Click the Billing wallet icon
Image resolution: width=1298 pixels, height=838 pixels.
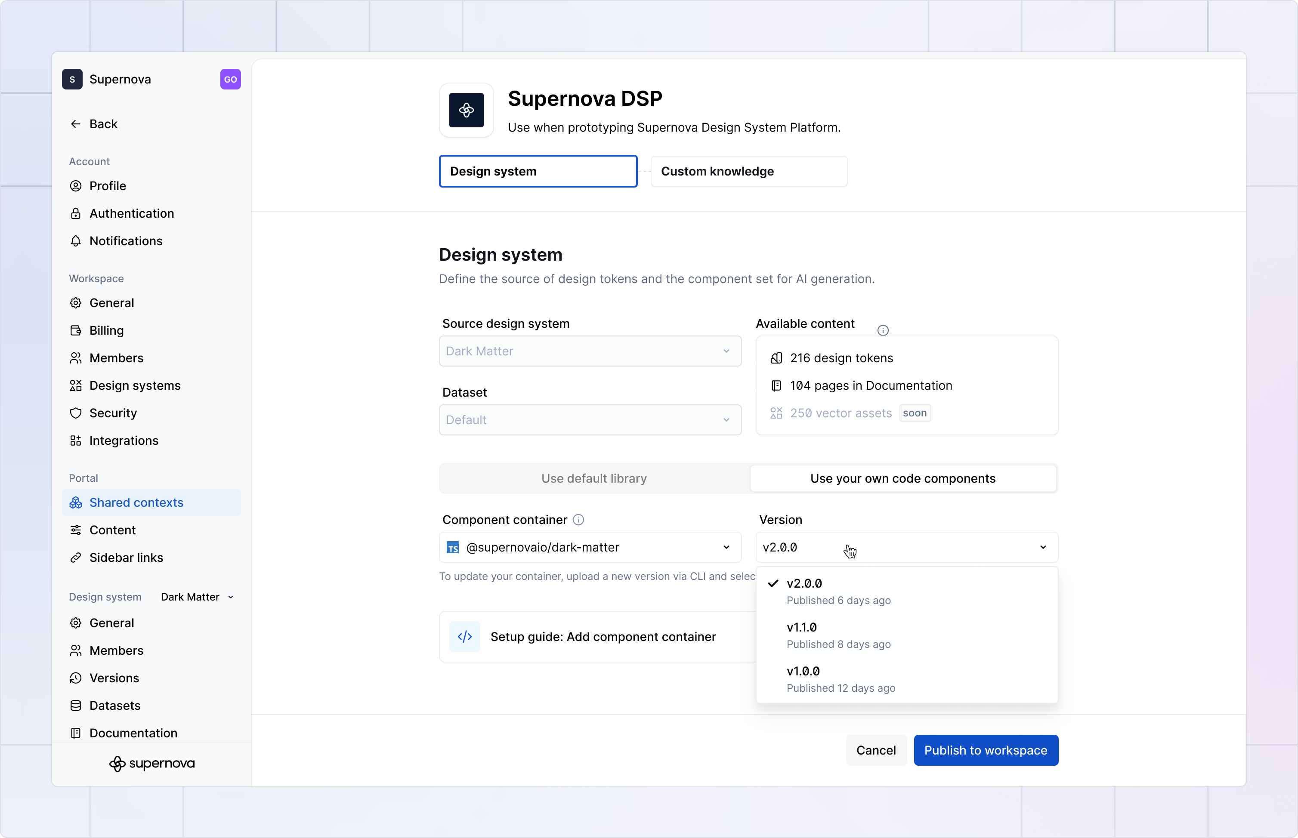76,330
